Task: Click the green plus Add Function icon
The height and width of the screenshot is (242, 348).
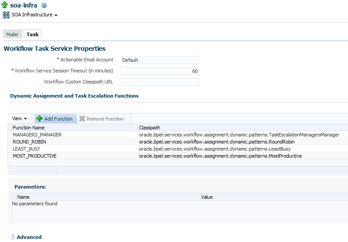Action: point(39,118)
